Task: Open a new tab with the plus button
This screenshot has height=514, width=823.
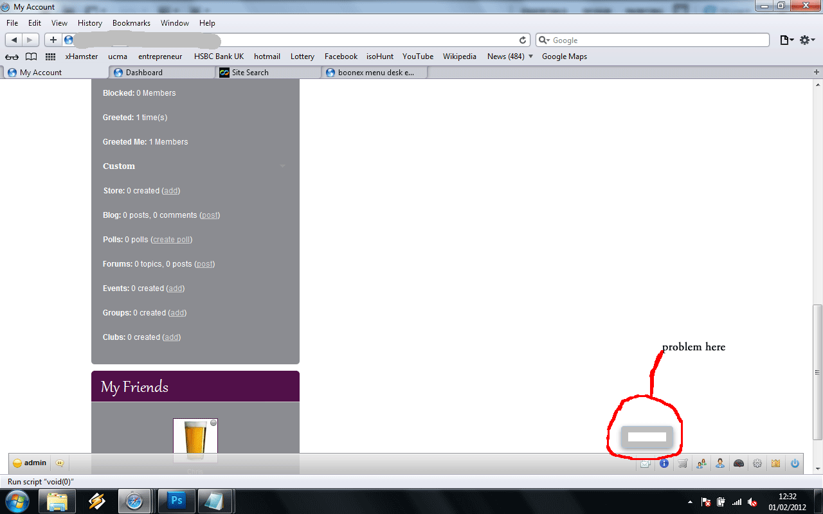Action: click(x=817, y=72)
